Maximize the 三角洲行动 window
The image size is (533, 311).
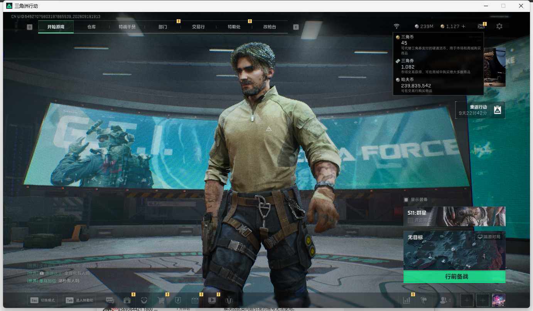[503, 6]
